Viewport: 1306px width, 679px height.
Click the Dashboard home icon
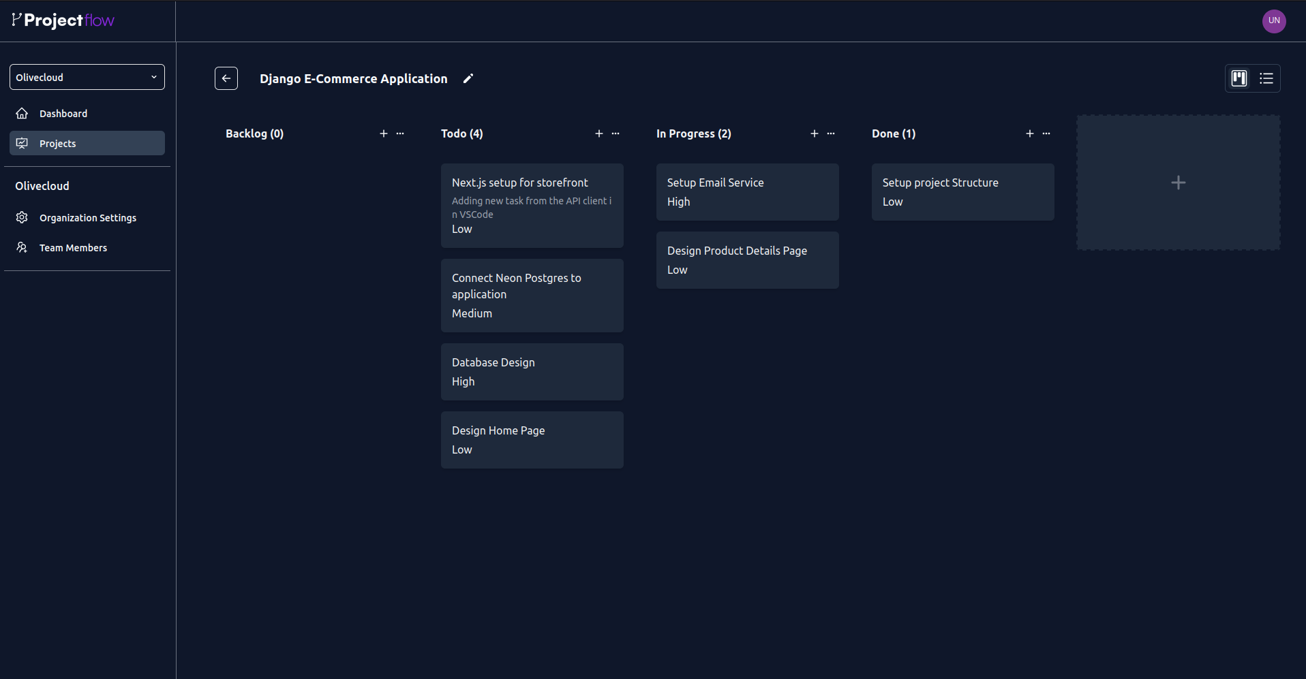(22, 113)
